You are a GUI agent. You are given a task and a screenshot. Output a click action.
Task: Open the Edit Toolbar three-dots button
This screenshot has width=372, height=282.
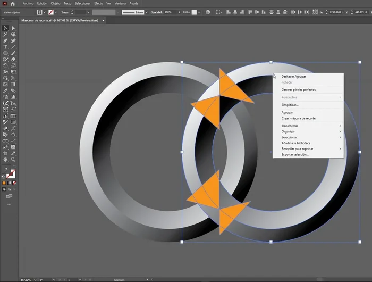(9, 204)
